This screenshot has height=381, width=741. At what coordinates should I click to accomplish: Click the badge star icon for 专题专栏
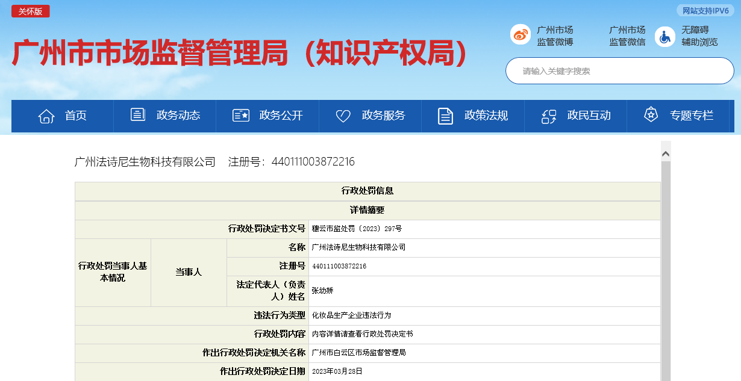[x=651, y=115]
